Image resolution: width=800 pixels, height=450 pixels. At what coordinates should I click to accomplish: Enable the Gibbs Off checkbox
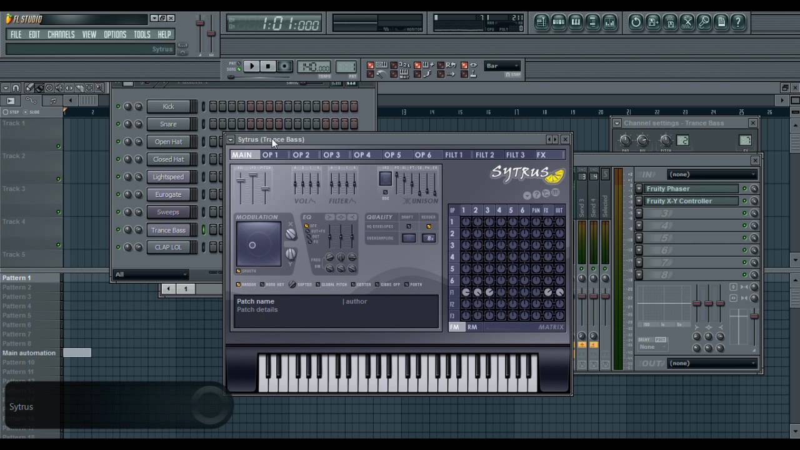pyautogui.click(x=377, y=284)
